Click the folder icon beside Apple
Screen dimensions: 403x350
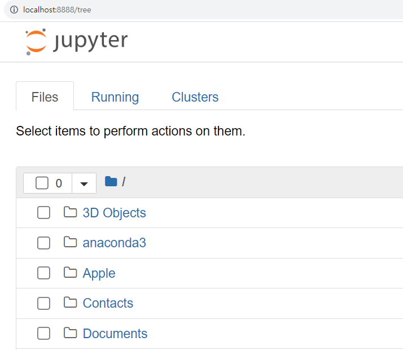pyautogui.click(x=70, y=273)
